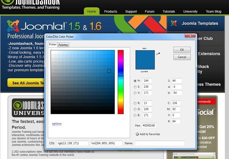
Task: Open the Products menu item
Action: point(111,11)
